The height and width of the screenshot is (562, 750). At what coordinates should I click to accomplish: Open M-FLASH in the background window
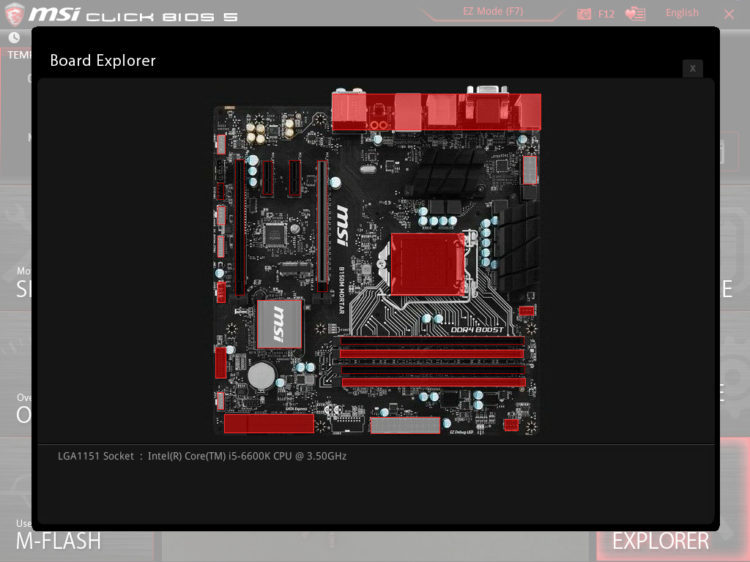59,541
